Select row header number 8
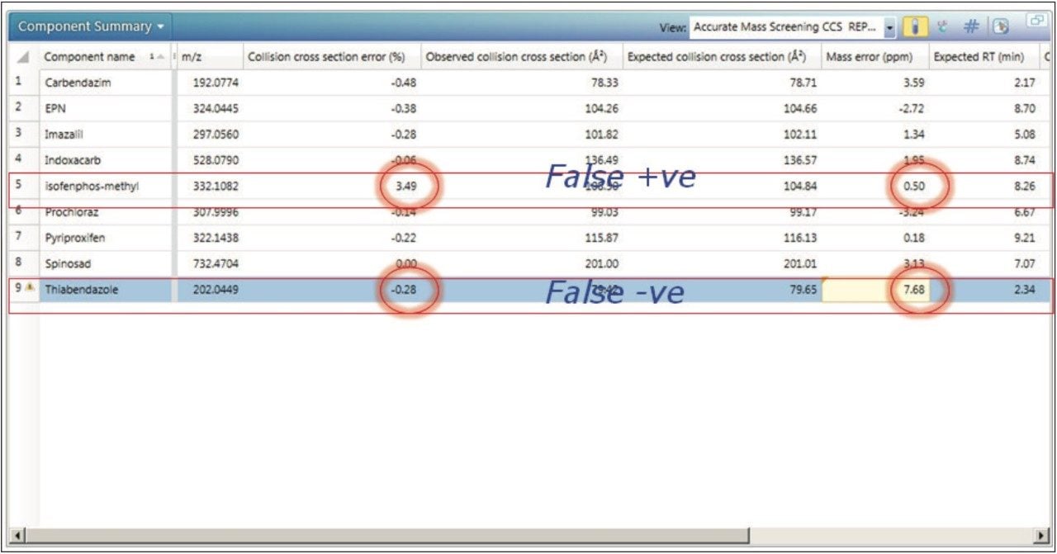Viewport: 1057px width, 554px height. (18, 263)
